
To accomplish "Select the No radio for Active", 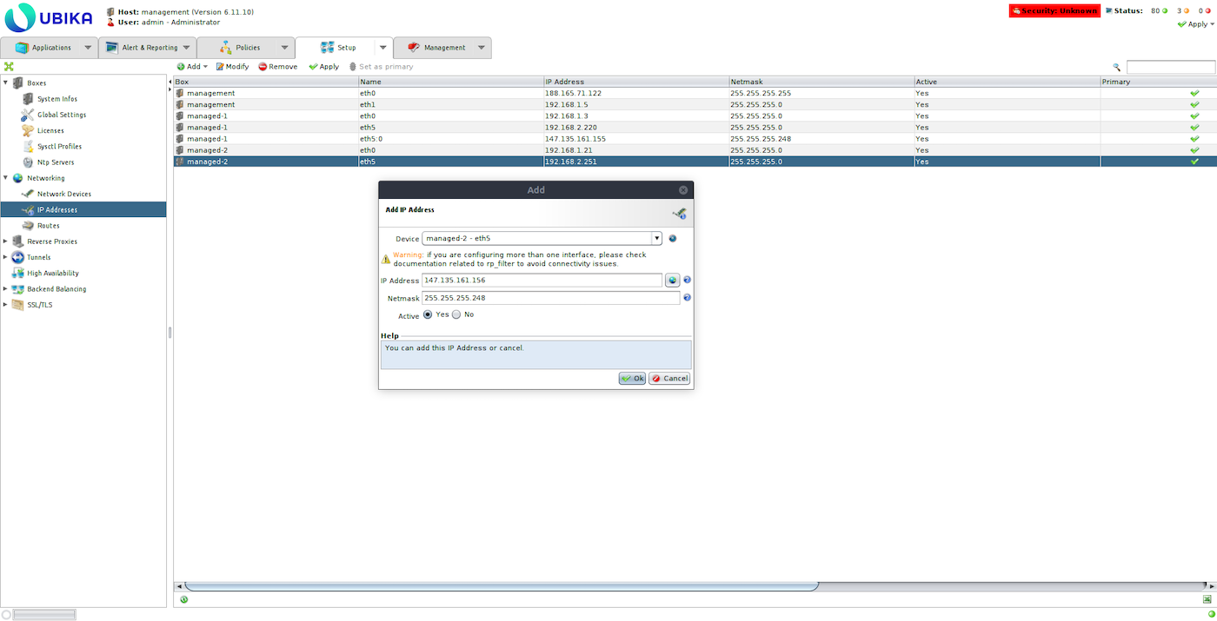I will [456, 314].
